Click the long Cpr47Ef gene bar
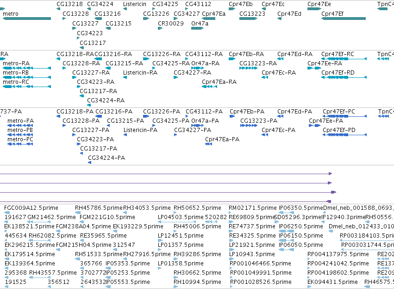Image resolution: width=394 pixels, height=289 pixels. click(344, 19)
